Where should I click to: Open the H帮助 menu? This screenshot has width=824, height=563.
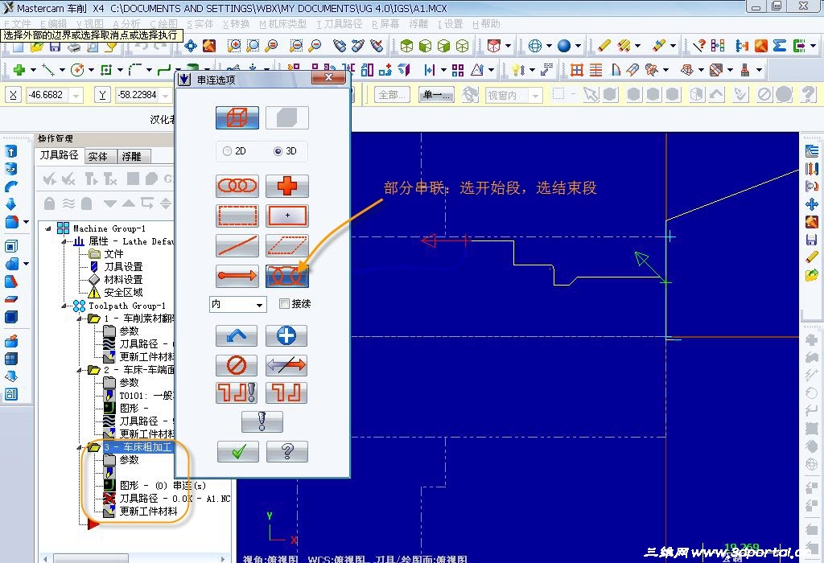[486, 24]
